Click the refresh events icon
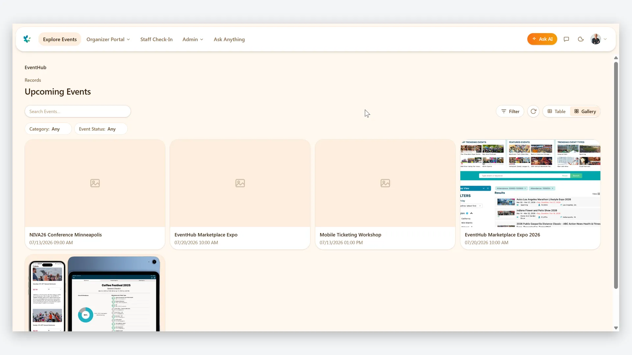Image resolution: width=632 pixels, height=355 pixels. [x=533, y=111]
